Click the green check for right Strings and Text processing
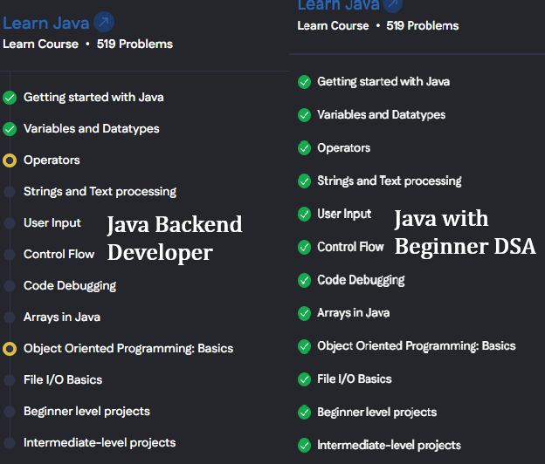Screen dimensions: 545x464 click(x=305, y=181)
